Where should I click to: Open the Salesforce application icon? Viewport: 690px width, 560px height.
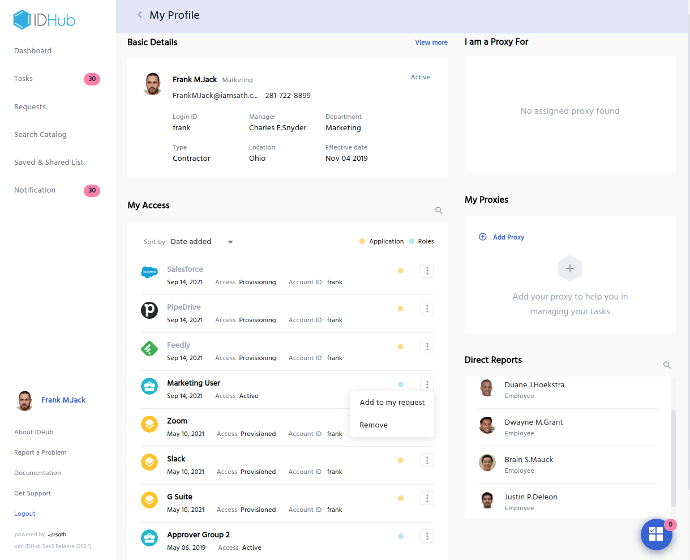tap(149, 272)
